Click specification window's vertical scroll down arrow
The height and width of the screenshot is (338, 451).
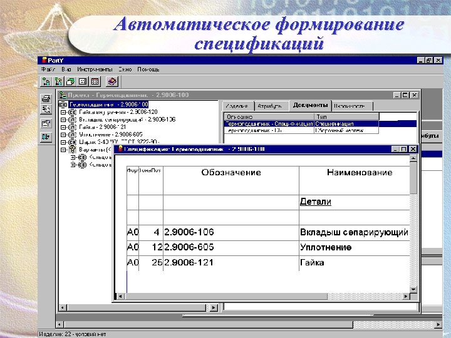pos(413,289)
